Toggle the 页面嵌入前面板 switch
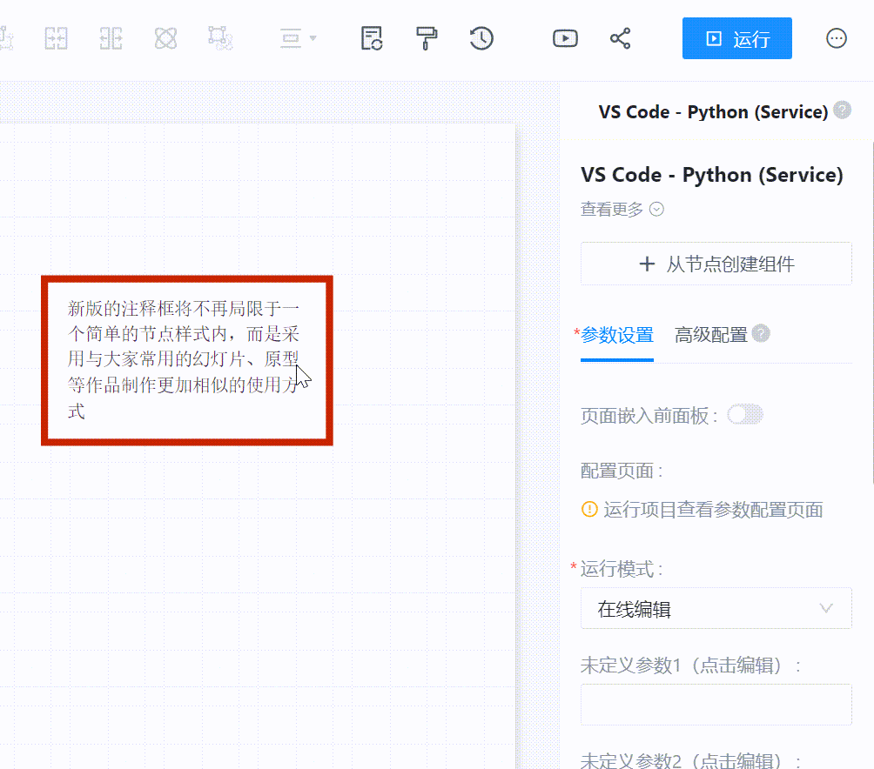Viewport: 874px width, 769px height. pos(745,415)
